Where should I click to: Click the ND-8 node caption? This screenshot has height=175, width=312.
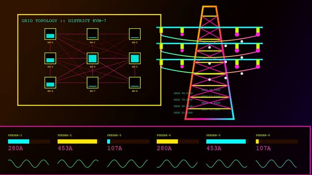tap(135, 91)
